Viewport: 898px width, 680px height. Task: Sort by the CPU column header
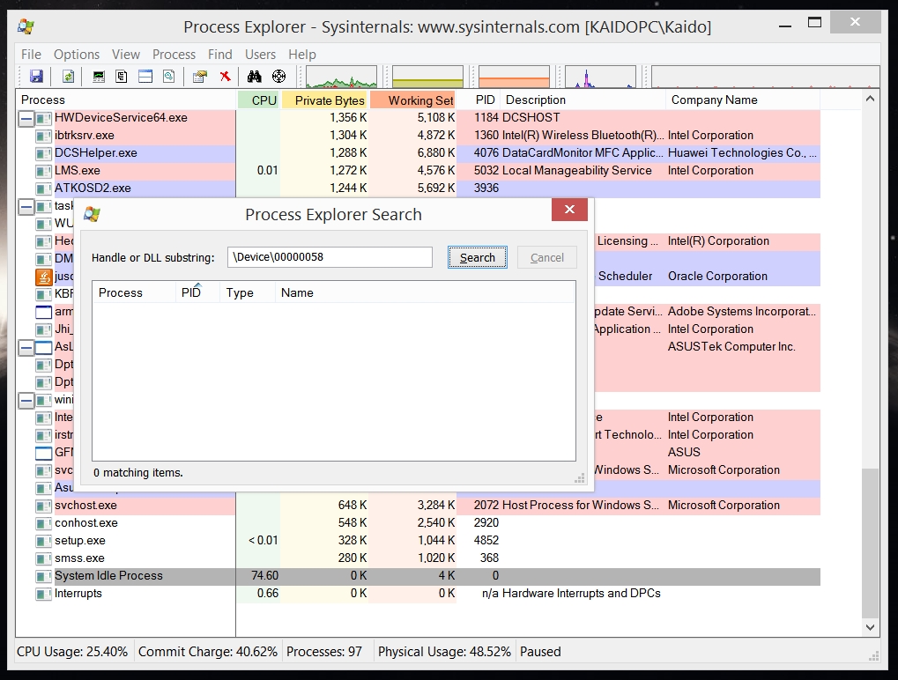click(x=257, y=100)
